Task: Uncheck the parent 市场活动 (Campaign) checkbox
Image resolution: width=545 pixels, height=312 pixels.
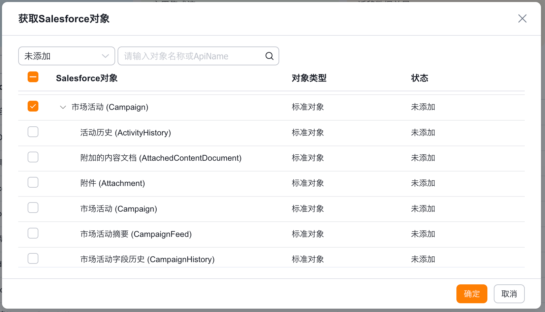Action: [33, 106]
